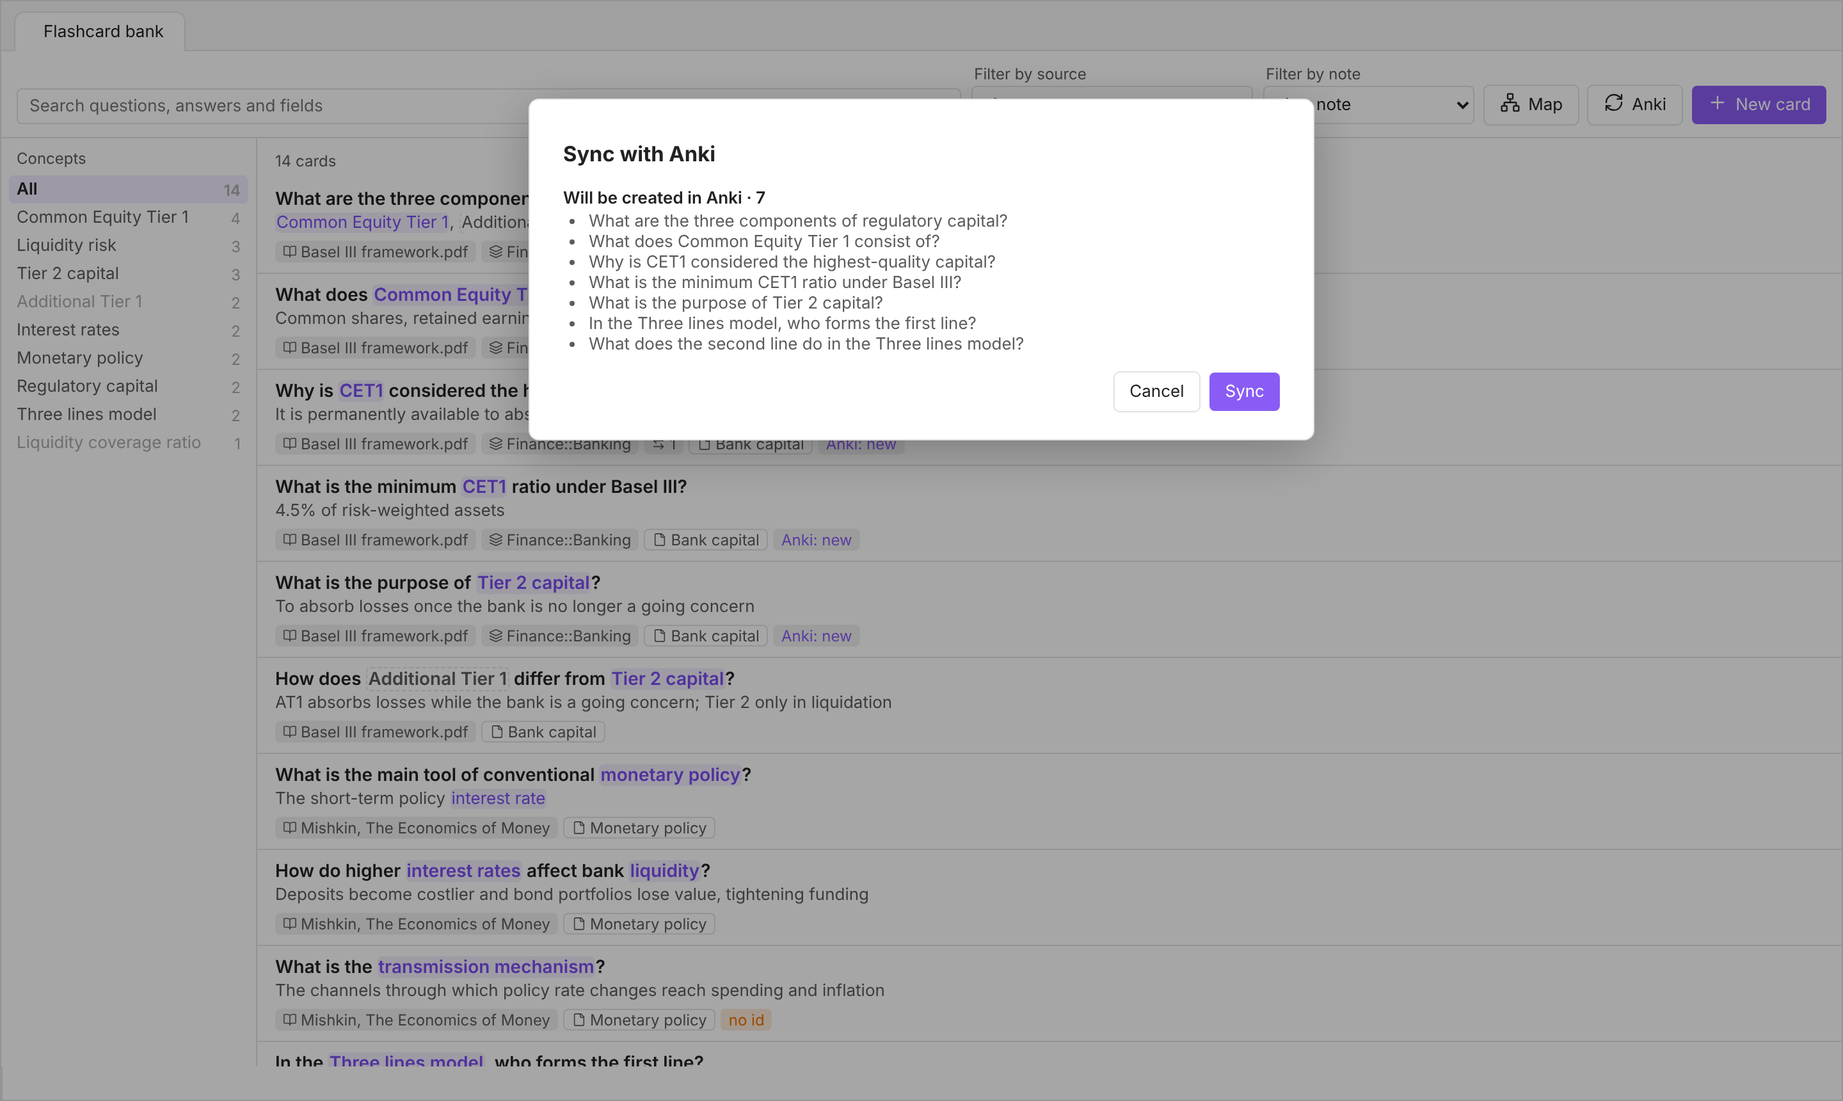This screenshot has width=1843, height=1101.
Task: Click Basel III framework.pdf tag on Additional Tier 1 card
Action: (x=375, y=732)
